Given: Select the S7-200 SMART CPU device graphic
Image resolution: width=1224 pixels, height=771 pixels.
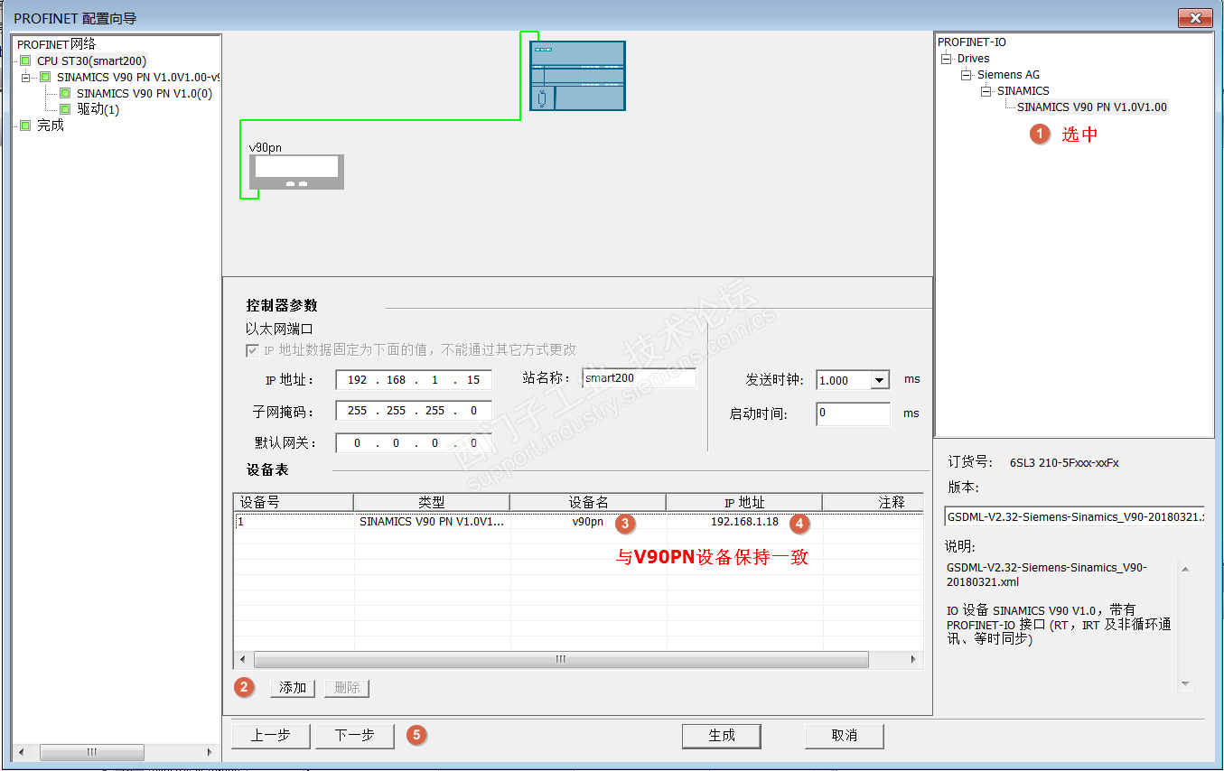Looking at the screenshot, I should (x=577, y=76).
